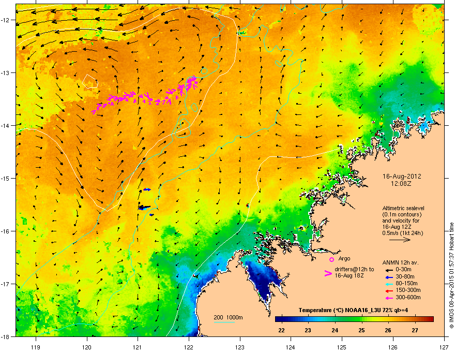
Task: Click the latitude axis label -13
Action: pos(6,72)
